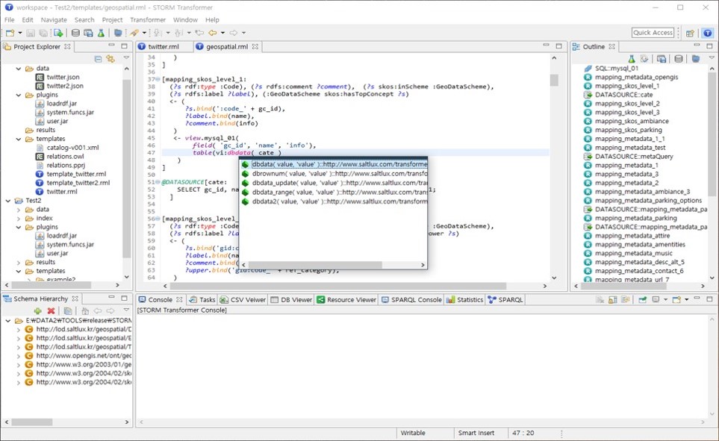The image size is (719, 441).
Task: Click the import file with green plus icon
Action: pyautogui.click(x=58, y=33)
